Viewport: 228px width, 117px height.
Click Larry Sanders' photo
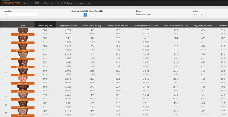[x=23, y=39]
